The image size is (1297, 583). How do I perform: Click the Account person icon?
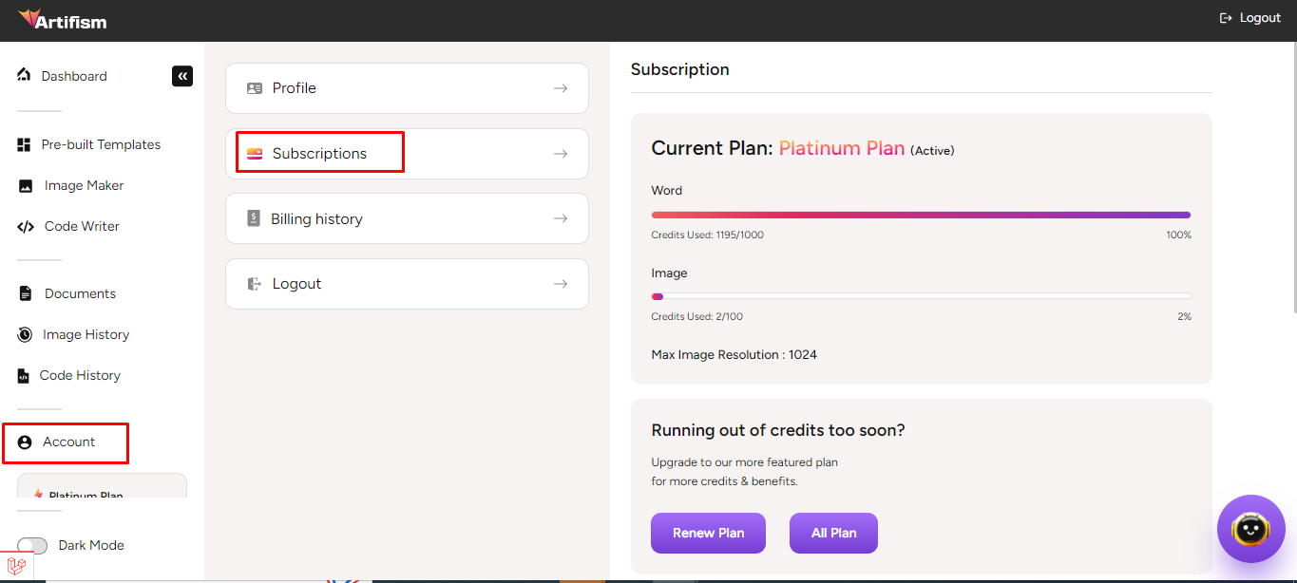tap(26, 442)
